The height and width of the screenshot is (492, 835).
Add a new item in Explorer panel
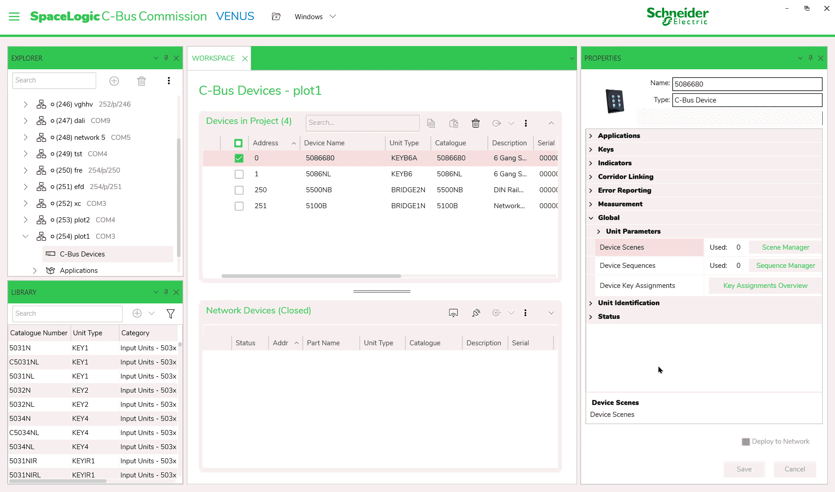(x=114, y=81)
